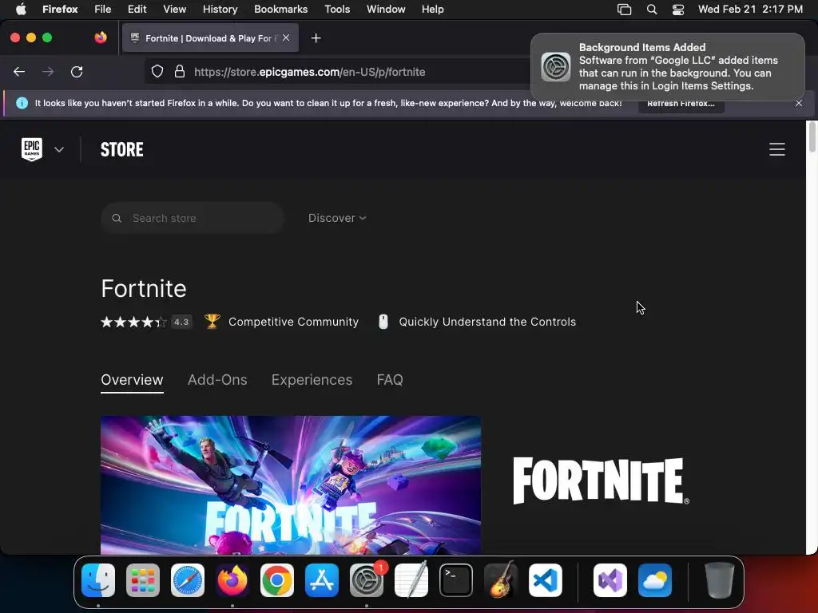Open the File menu

tap(102, 9)
